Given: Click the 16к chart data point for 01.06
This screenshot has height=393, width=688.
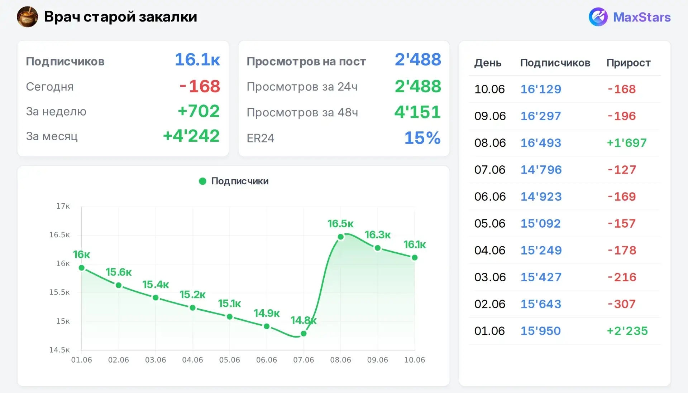Looking at the screenshot, I should coord(82,268).
